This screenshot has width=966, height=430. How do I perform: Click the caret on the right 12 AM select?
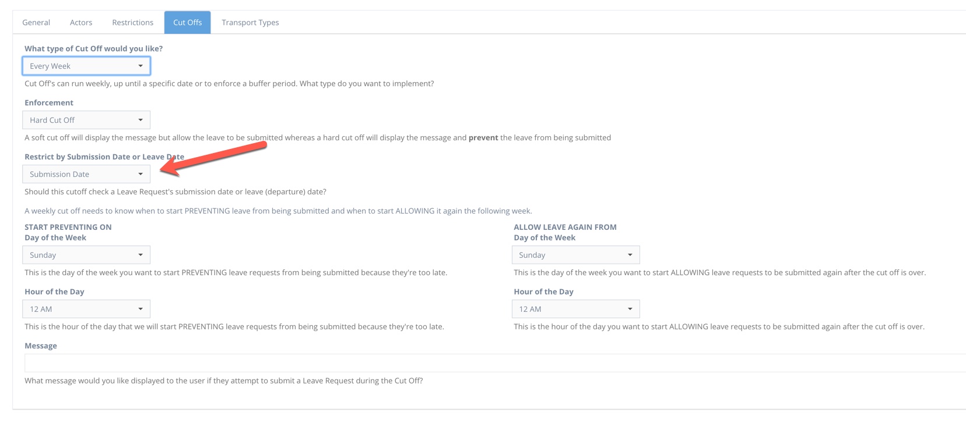click(x=630, y=309)
